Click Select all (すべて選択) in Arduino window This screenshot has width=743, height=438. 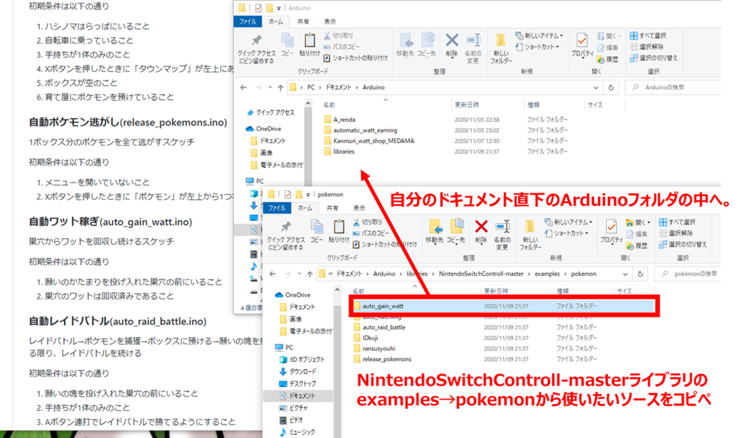648,36
